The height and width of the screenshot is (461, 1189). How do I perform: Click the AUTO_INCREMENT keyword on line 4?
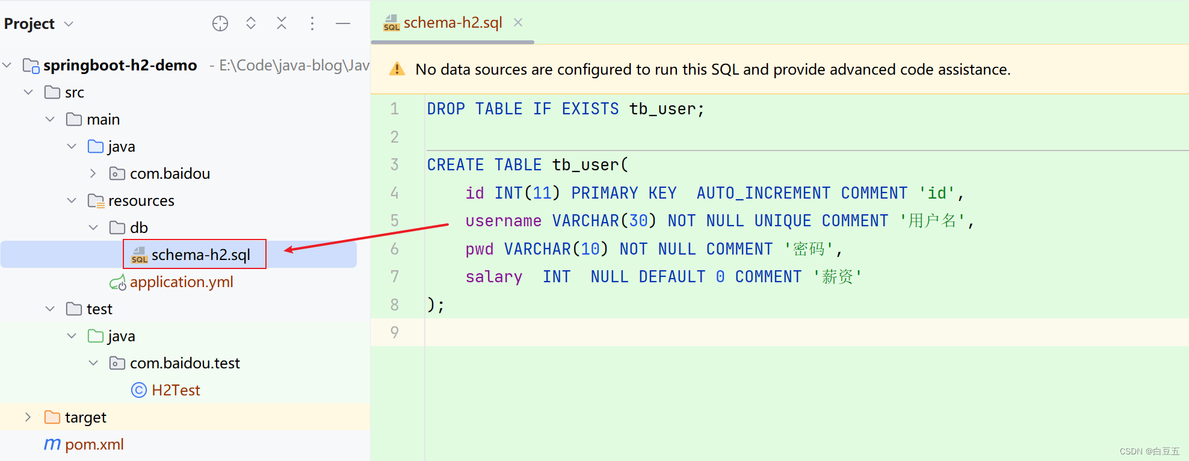pos(764,193)
